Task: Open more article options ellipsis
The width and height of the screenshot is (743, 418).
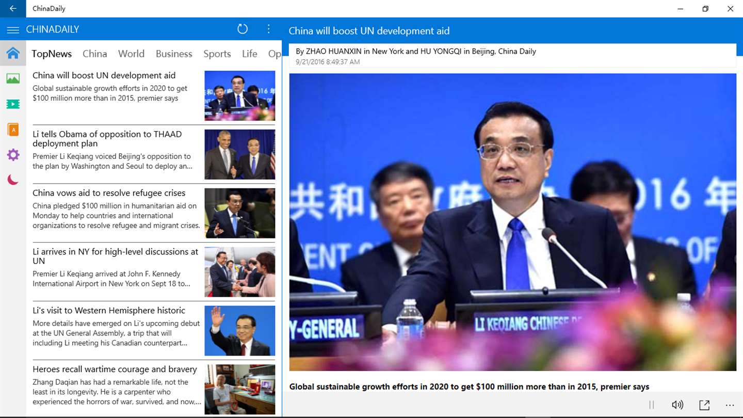Action: (730, 405)
